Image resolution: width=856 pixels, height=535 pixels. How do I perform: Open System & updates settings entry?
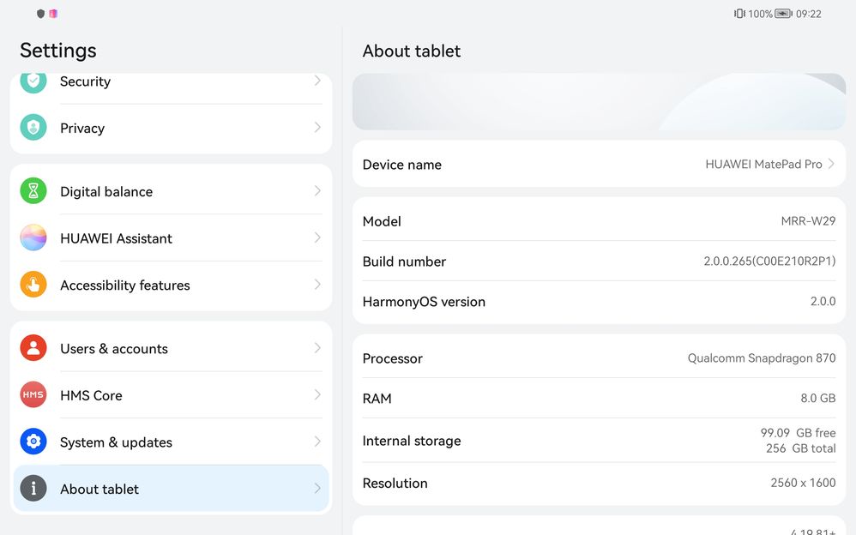pos(116,442)
